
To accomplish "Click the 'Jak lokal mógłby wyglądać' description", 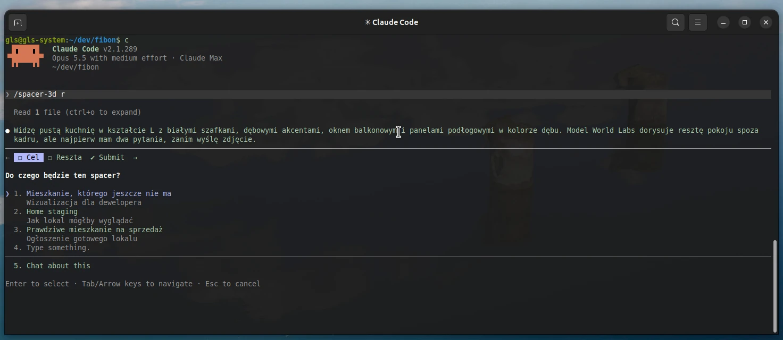I will [80, 221].
